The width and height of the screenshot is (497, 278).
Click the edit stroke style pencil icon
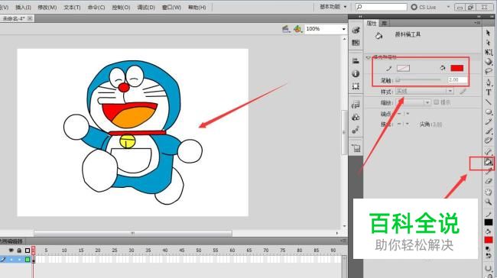coord(463,92)
